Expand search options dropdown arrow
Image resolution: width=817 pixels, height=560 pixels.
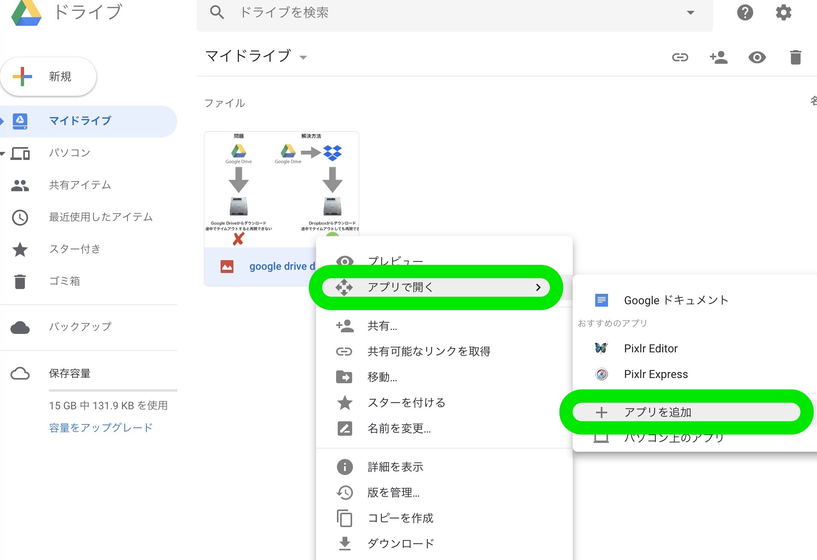click(x=690, y=13)
